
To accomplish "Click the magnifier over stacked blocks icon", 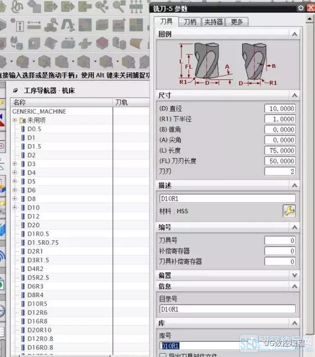I will click(51, 25).
